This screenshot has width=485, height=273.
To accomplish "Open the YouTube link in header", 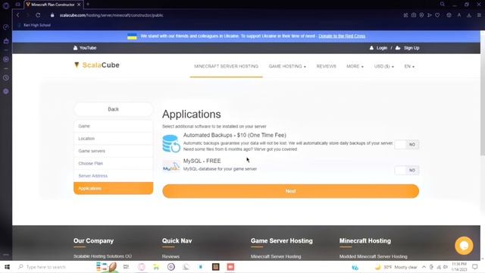I will [85, 48].
